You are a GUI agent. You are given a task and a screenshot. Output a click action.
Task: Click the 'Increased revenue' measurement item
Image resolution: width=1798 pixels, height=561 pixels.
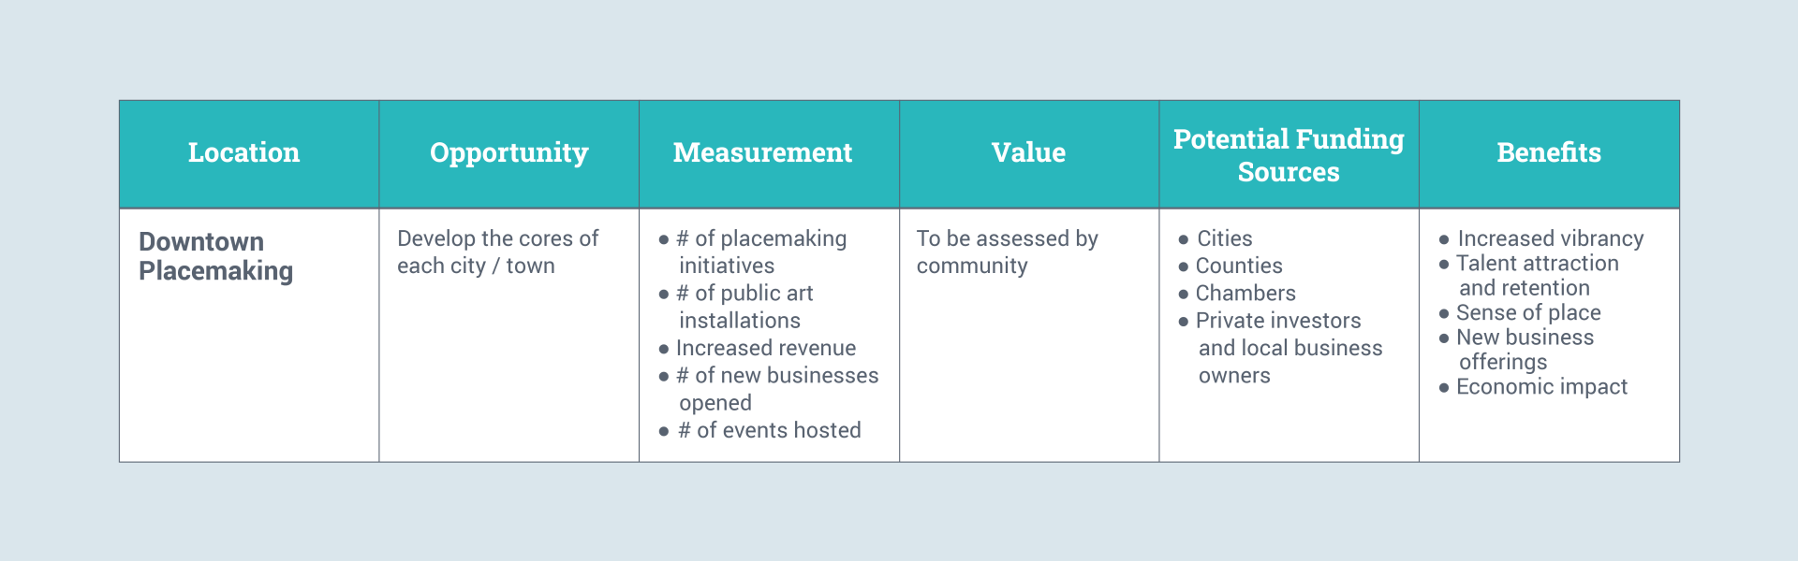pyautogui.click(x=765, y=348)
